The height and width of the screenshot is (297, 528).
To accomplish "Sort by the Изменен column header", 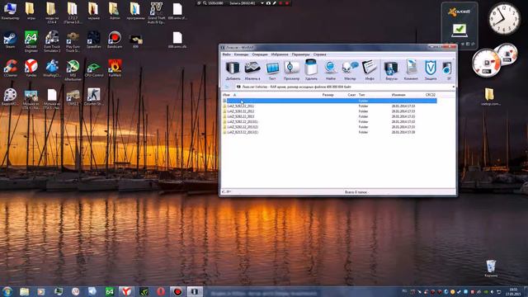I will coord(398,95).
